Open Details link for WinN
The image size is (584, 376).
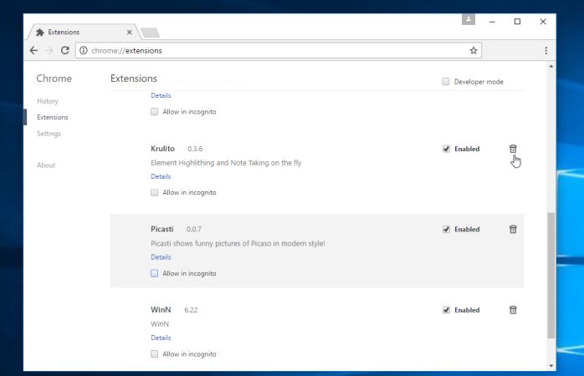161,338
